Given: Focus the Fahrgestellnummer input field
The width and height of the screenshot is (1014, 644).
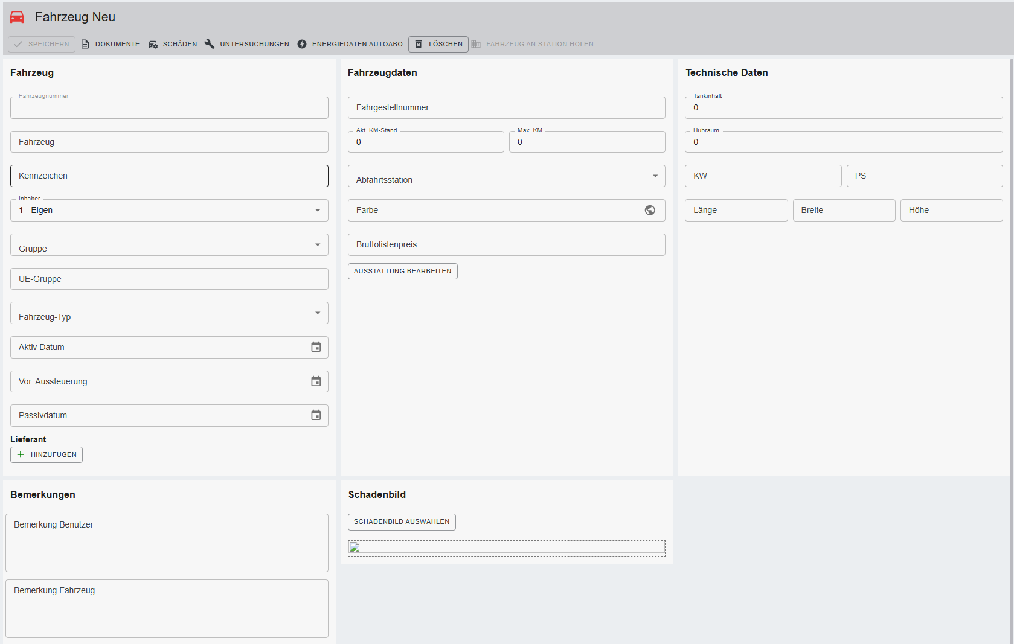Looking at the screenshot, I should pos(506,107).
